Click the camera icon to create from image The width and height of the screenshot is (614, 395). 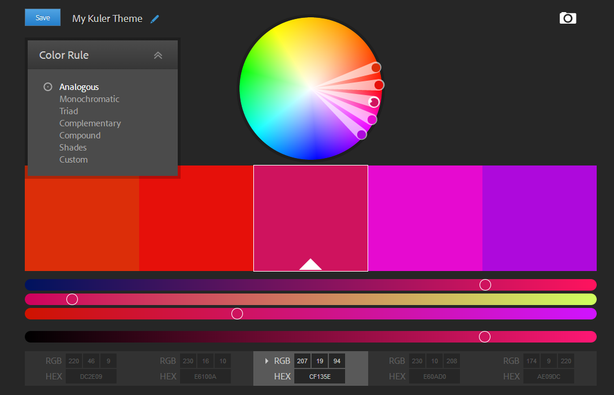tap(568, 18)
